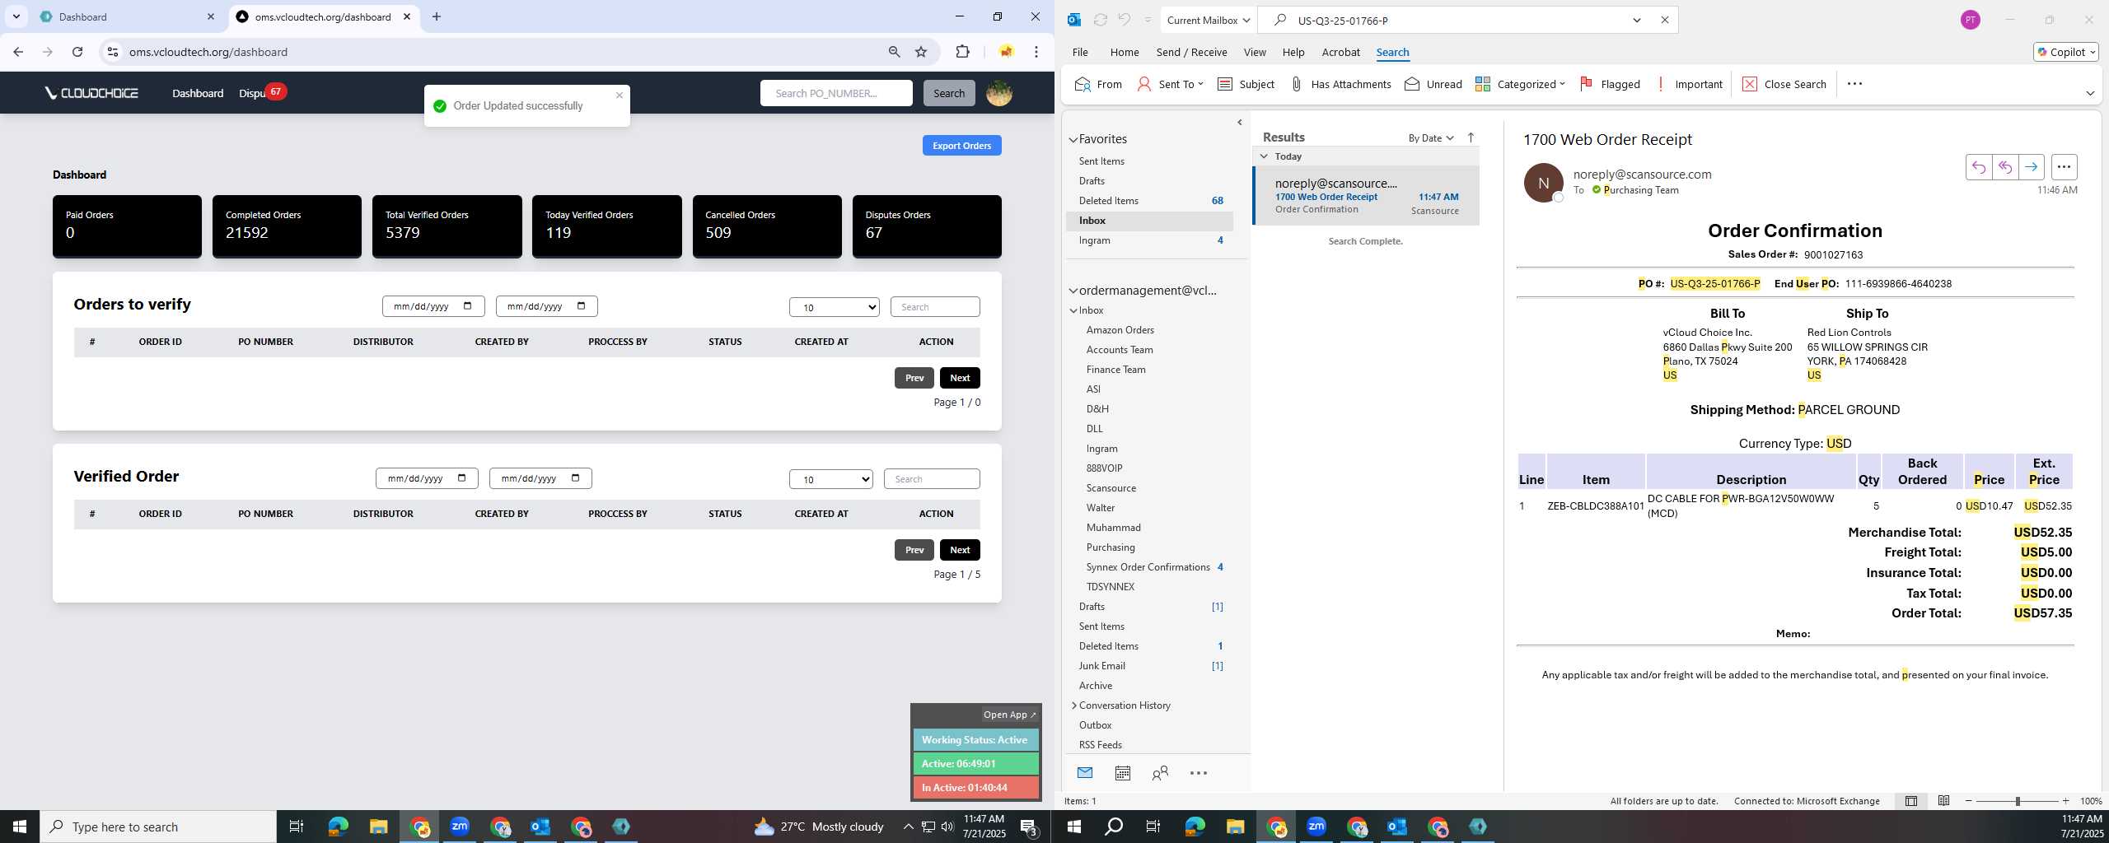Click the zoom-in plus in the Outlook status bar
This screenshot has height=843, width=2109.
[2065, 801]
